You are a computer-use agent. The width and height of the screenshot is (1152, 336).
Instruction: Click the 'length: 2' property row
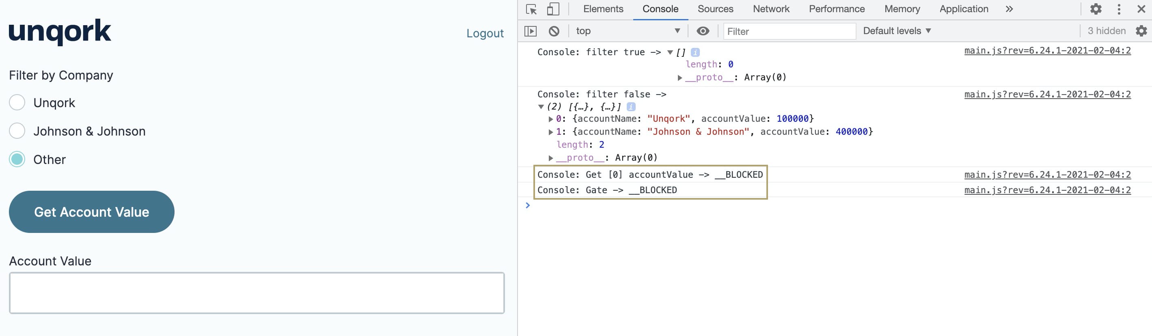pos(580,145)
